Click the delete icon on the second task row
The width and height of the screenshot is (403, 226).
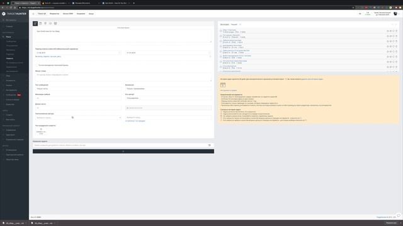(396, 36)
